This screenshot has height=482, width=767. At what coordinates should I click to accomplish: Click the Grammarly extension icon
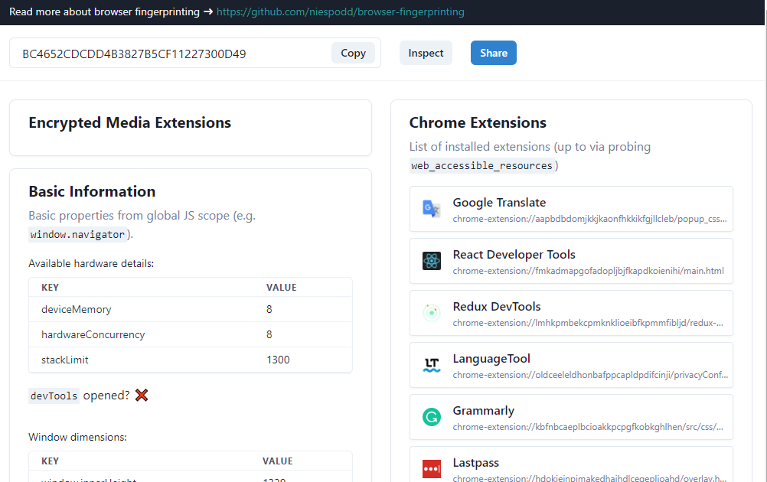coord(432,417)
